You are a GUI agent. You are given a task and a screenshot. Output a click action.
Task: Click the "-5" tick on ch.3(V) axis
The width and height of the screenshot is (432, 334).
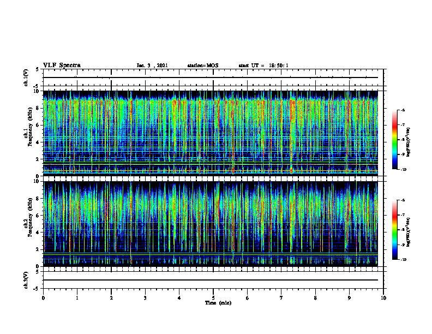pyautogui.click(x=37, y=289)
